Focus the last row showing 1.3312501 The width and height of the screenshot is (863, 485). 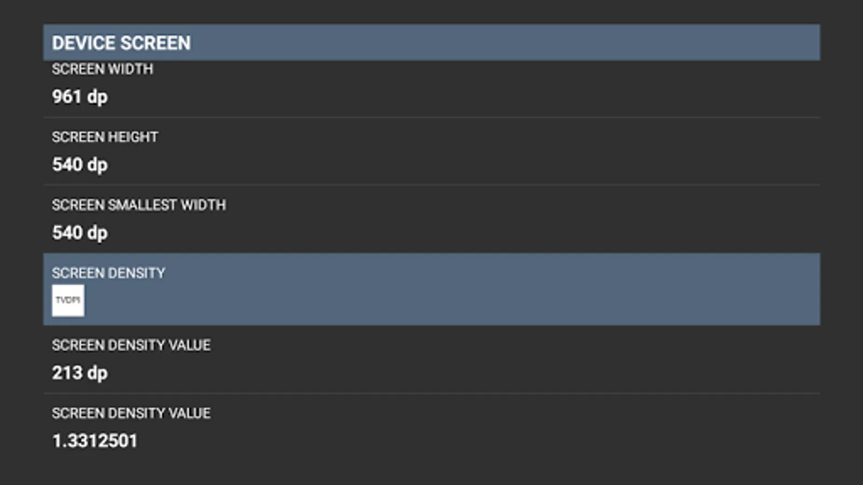click(432, 427)
